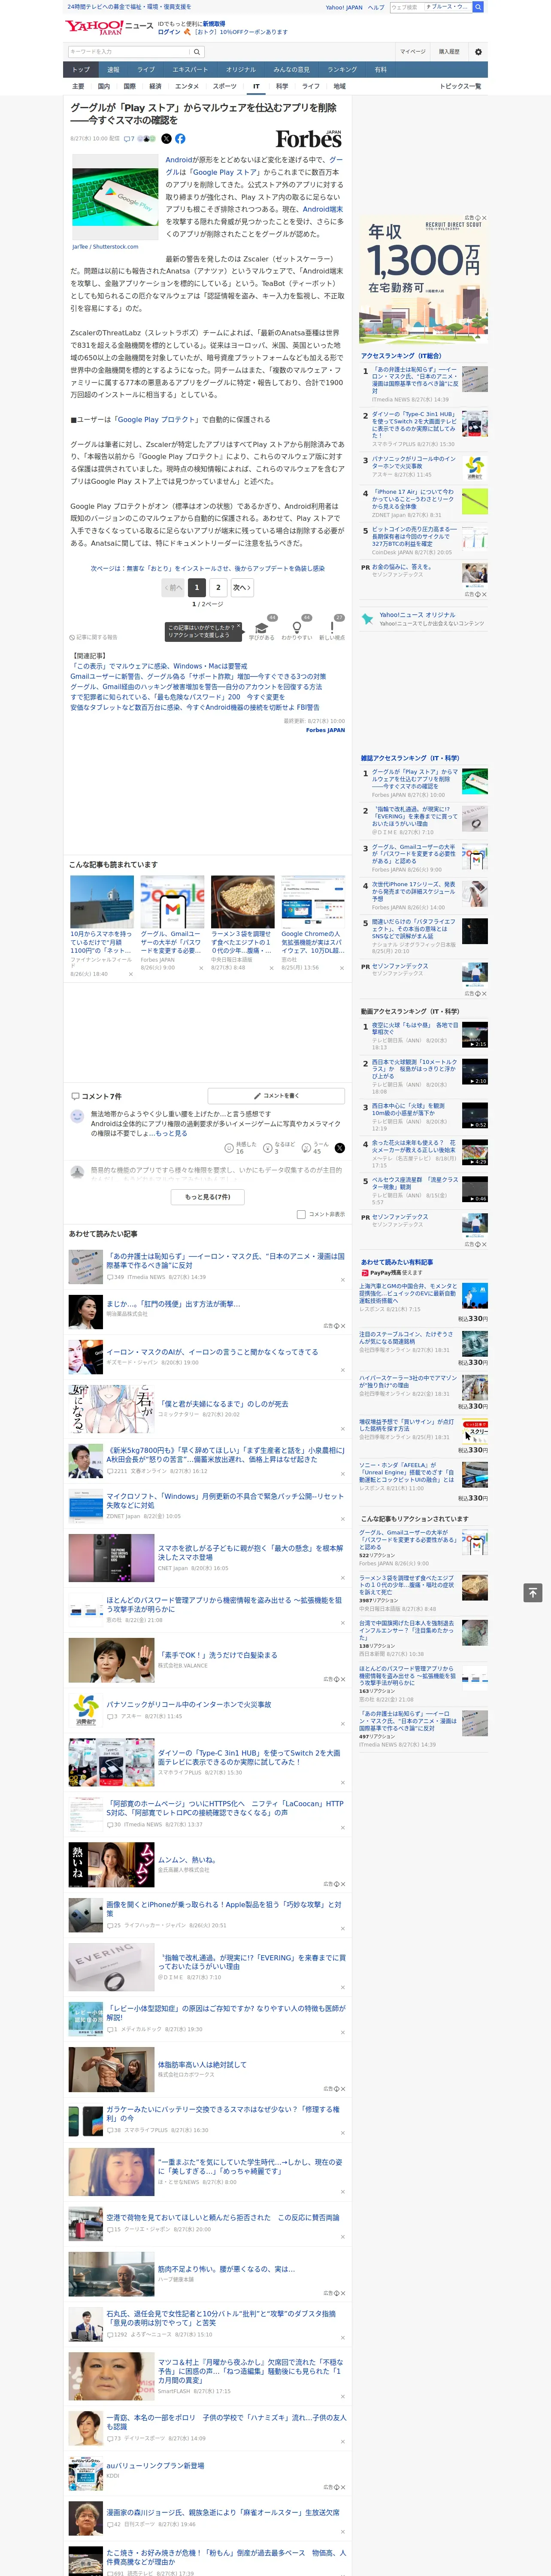This screenshot has width=551, height=2576.
Task: Select the 速報 navigation tab
Action: pos(113,70)
